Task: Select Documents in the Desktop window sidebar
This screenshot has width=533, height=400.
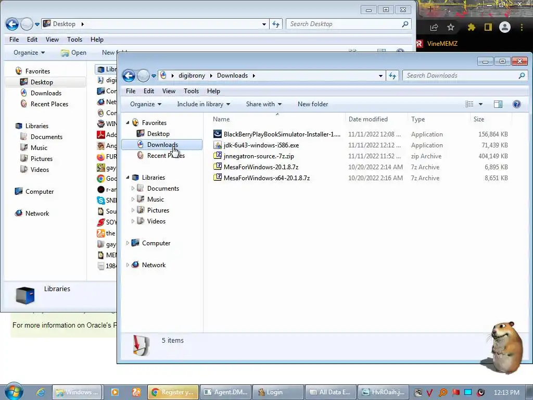Action: (x=46, y=136)
